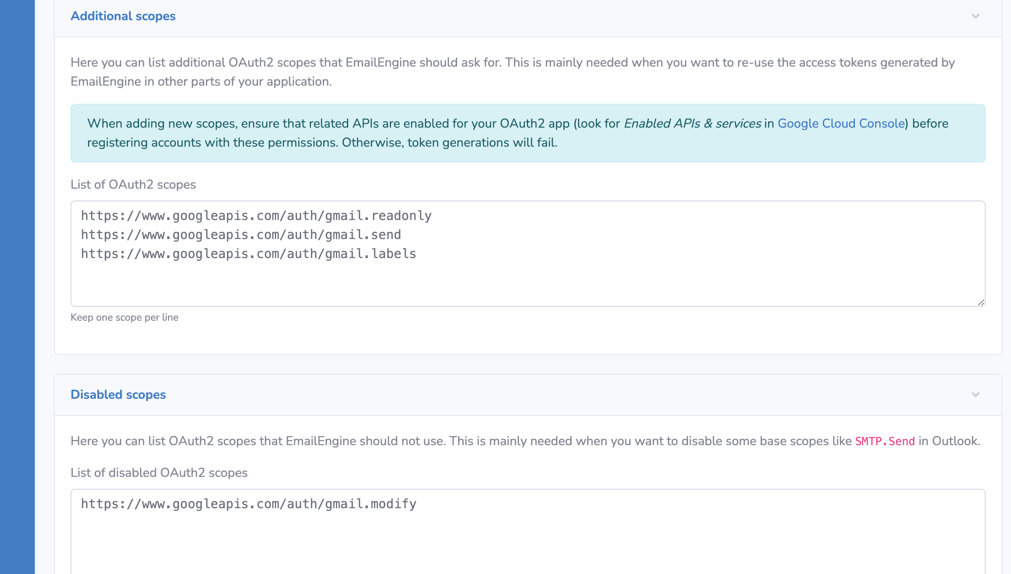1011x574 pixels.
Task: Collapse the Additional scopes section chevron
Action: tap(975, 16)
